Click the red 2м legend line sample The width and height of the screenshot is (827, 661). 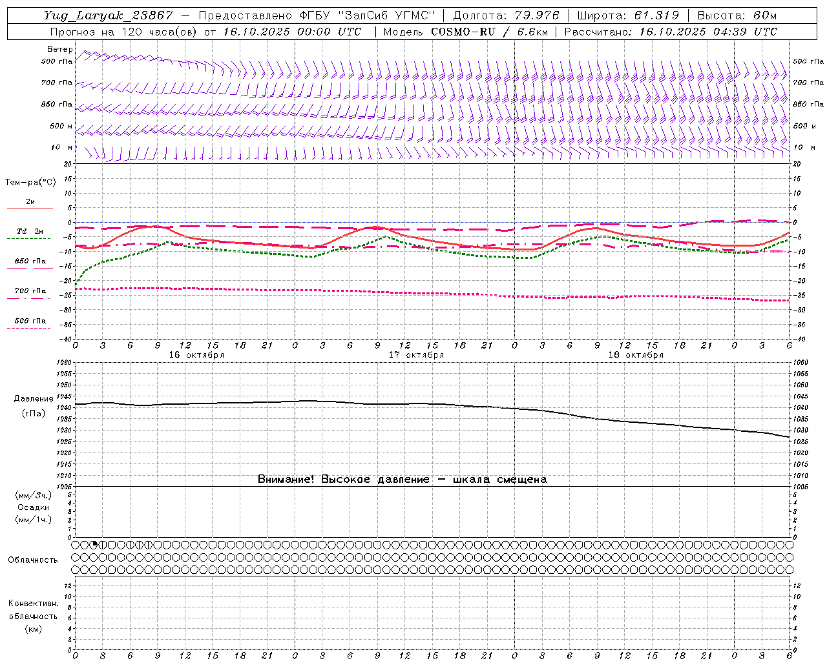[30, 208]
